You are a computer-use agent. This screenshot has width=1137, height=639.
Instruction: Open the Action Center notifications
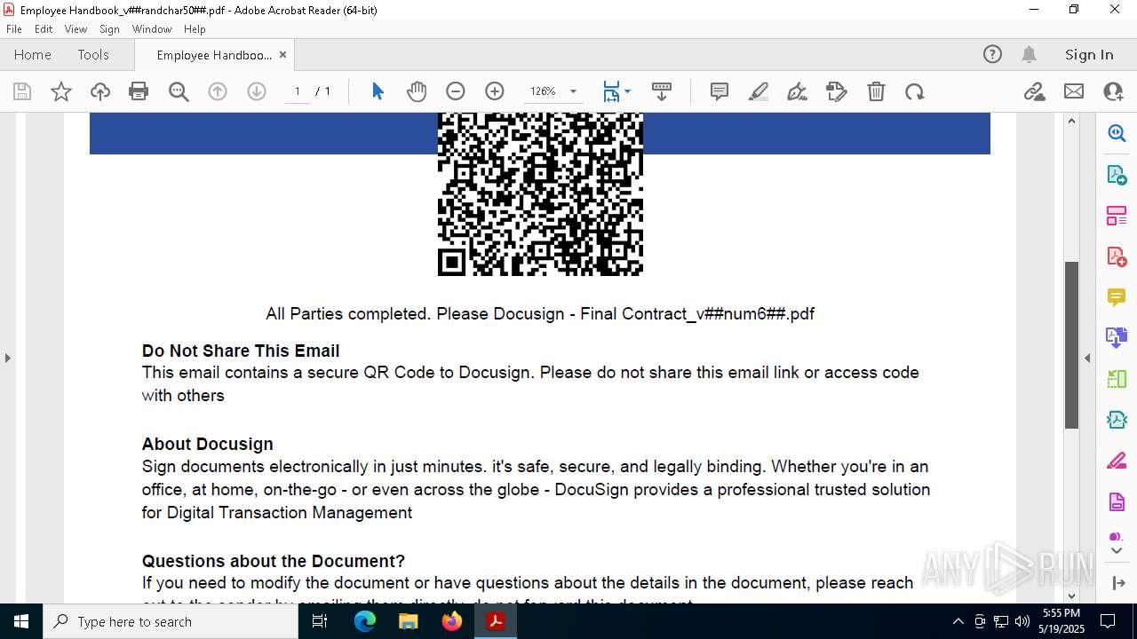[1108, 621]
